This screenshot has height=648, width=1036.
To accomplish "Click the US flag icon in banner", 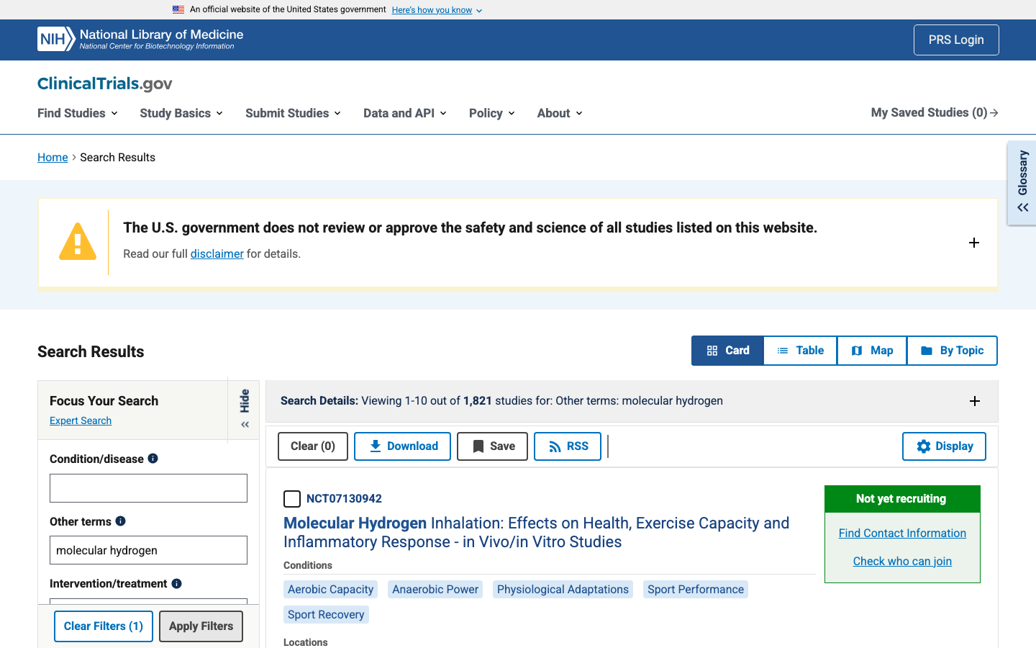I will coord(178,9).
